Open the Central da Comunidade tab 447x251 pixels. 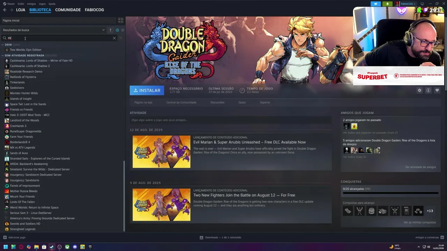click(x=181, y=102)
